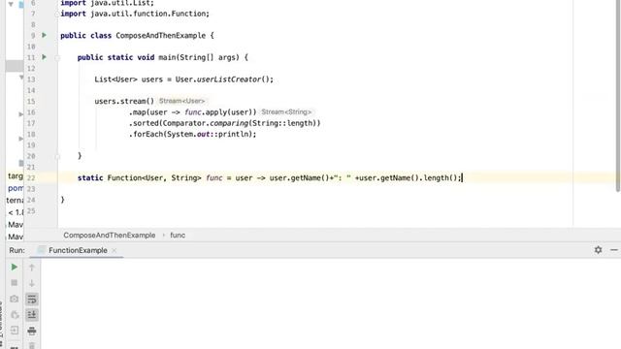Click 'Stream<String>' inlay hint
This screenshot has width=621, height=349.
[x=286, y=112]
